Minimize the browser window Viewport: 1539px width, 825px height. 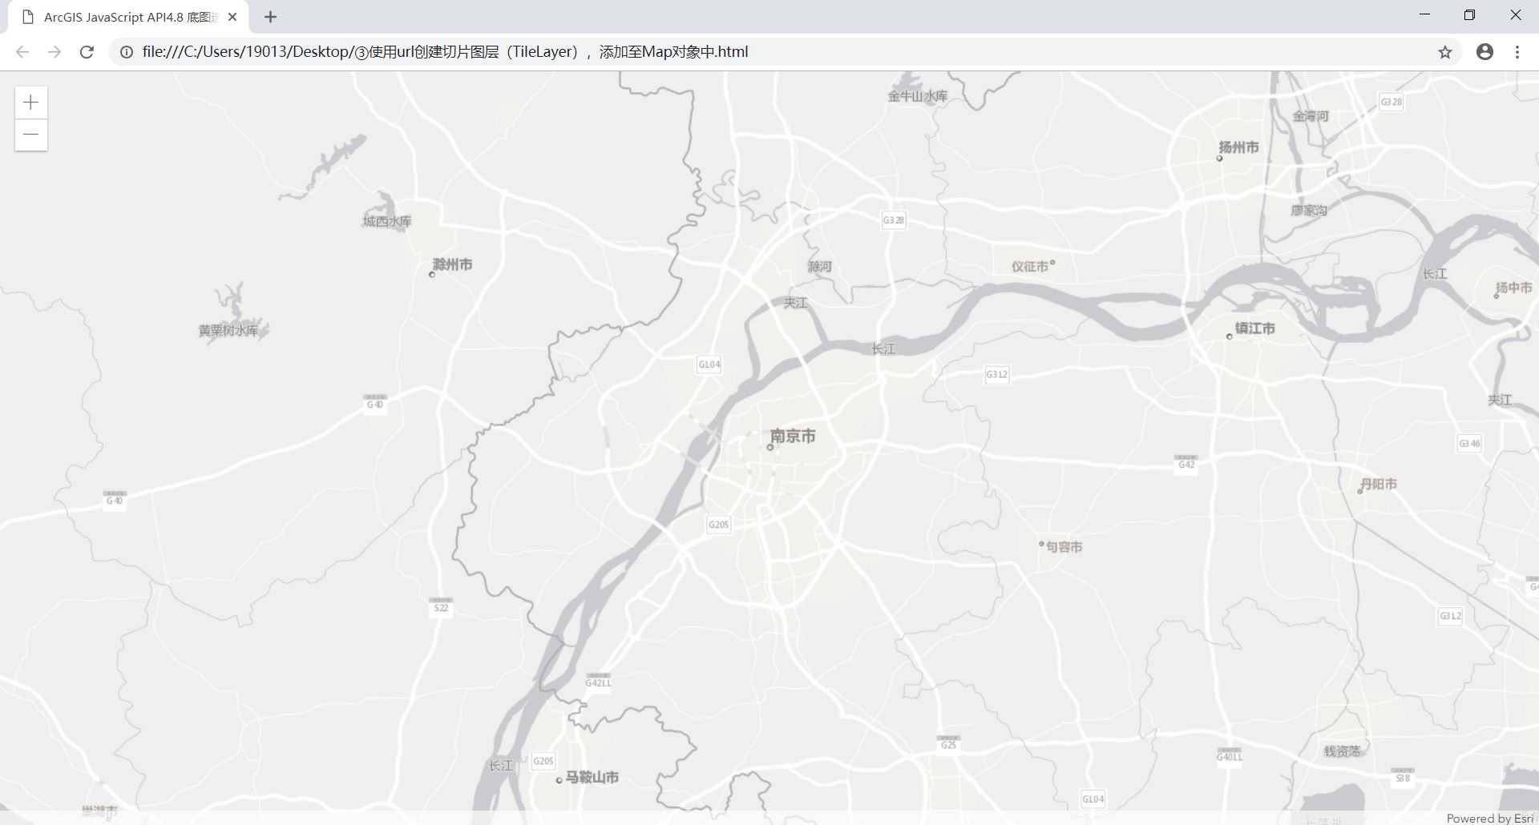coord(1424,15)
